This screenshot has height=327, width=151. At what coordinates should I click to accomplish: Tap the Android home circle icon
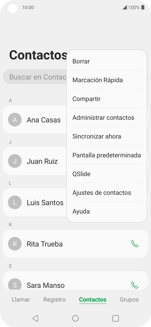point(75,318)
